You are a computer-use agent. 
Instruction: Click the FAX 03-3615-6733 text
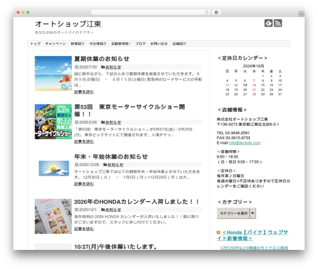pyautogui.click(x=233, y=138)
